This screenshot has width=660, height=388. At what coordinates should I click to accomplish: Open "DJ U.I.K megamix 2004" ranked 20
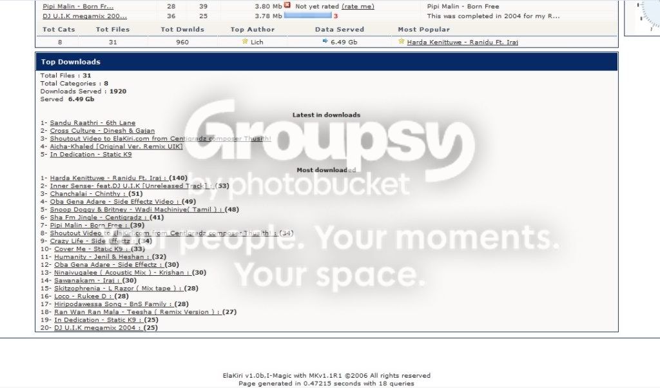coord(98,328)
